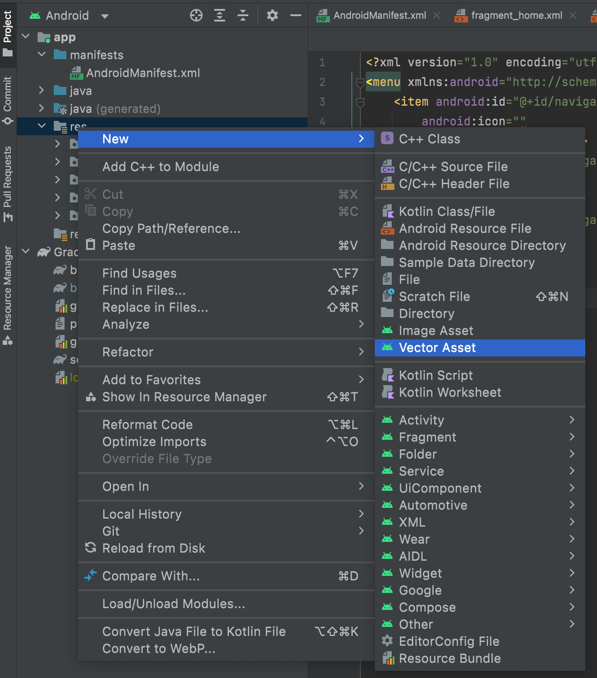
Task: Click the locate/select opened file target icon
Action: click(196, 15)
